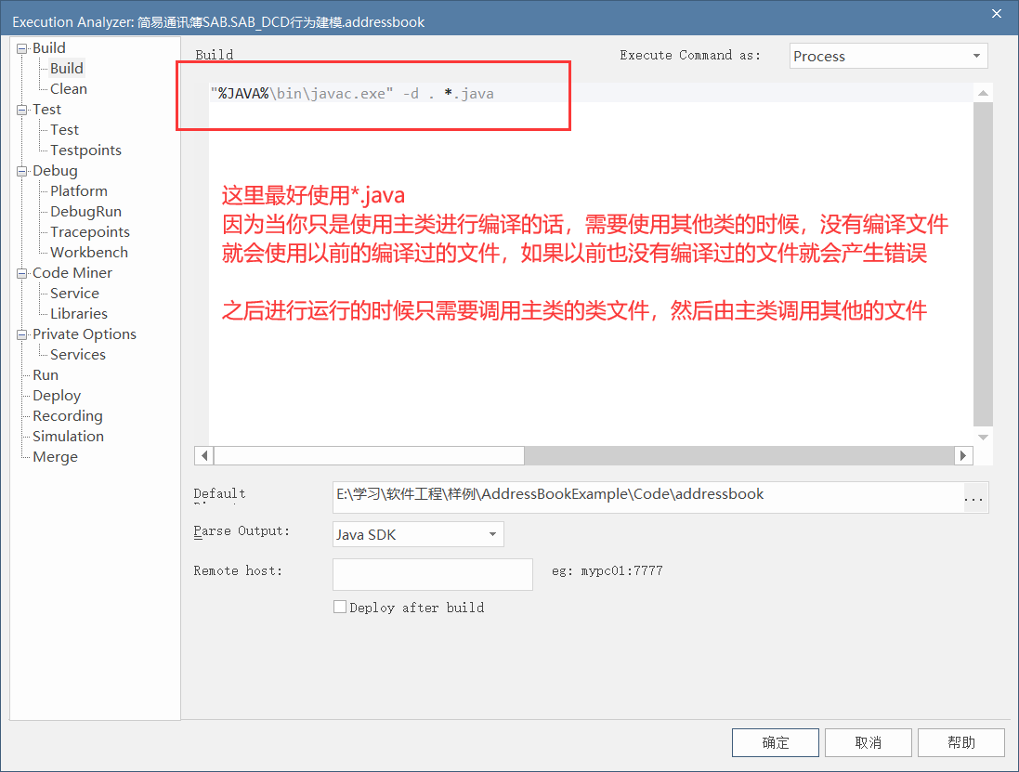Collapse the Private Options section
Viewport: 1019px width, 772px height.
pos(20,334)
